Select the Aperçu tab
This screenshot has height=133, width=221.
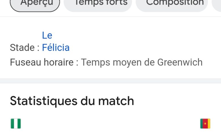coord(35,4)
